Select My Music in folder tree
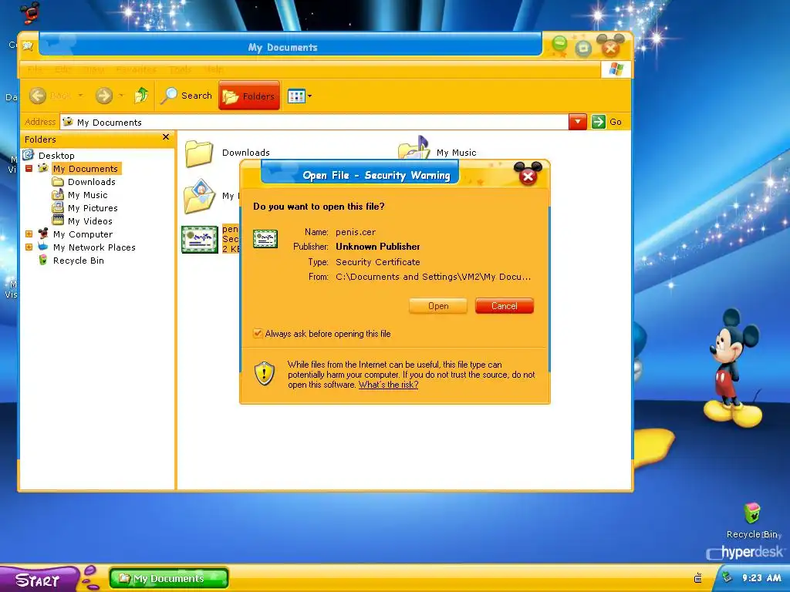Viewport: 790px width, 592px height. coord(88,195)
